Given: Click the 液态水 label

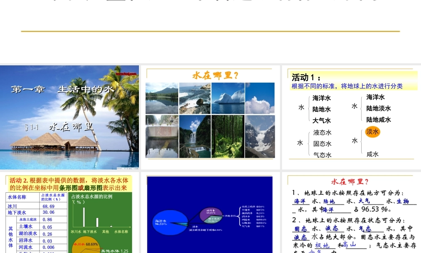Looking at the screenshot, I should coord(322,132).
